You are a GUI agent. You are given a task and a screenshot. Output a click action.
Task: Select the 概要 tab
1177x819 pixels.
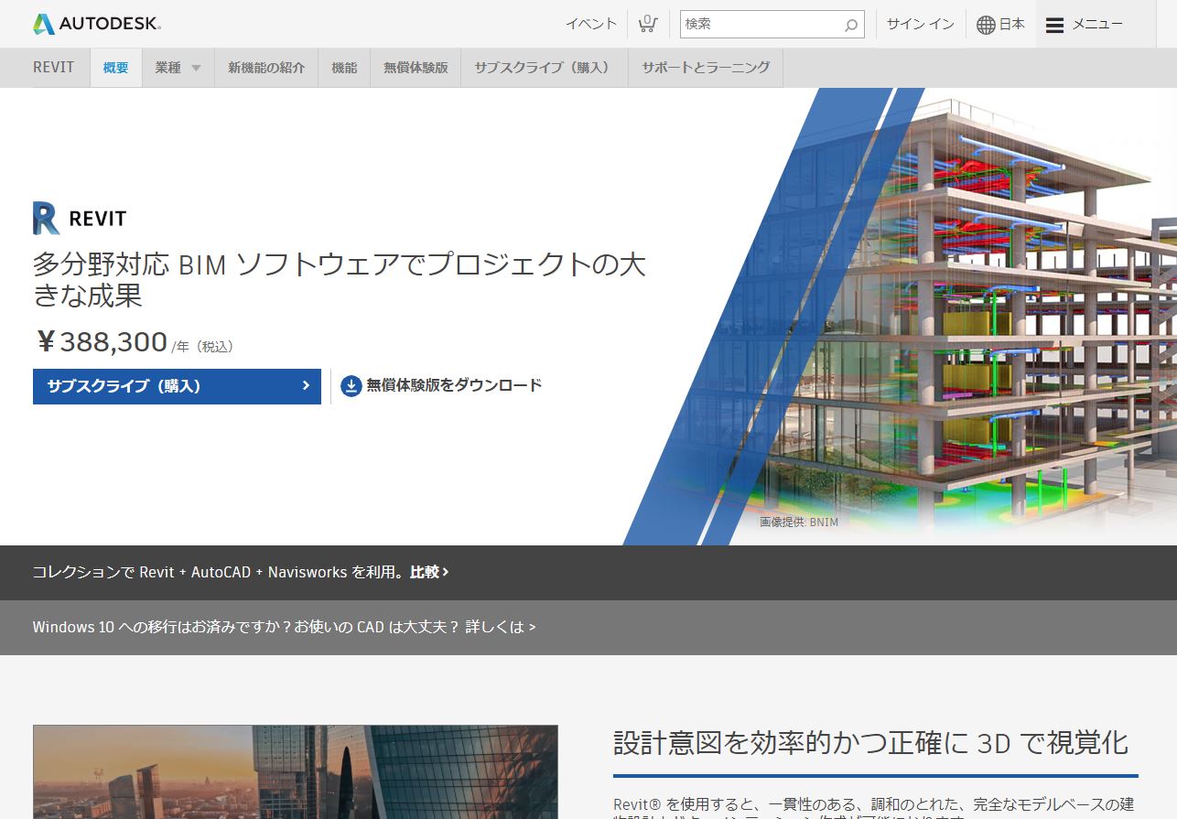116,68
